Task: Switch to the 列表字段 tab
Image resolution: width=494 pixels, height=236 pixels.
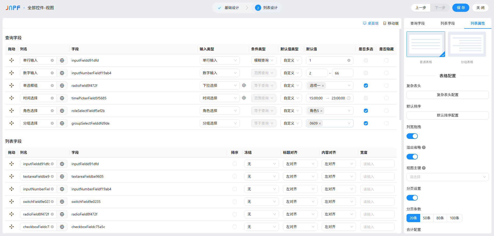Action: [447, 23]
